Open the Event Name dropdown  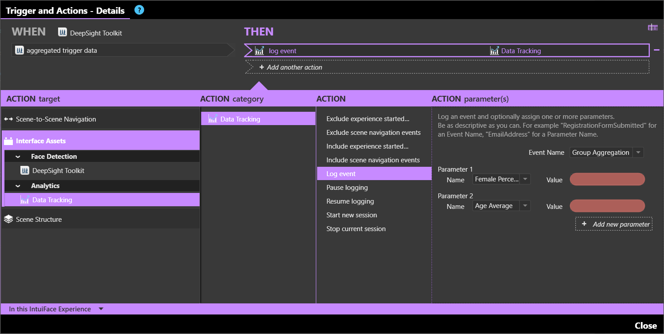coord(638,153)
